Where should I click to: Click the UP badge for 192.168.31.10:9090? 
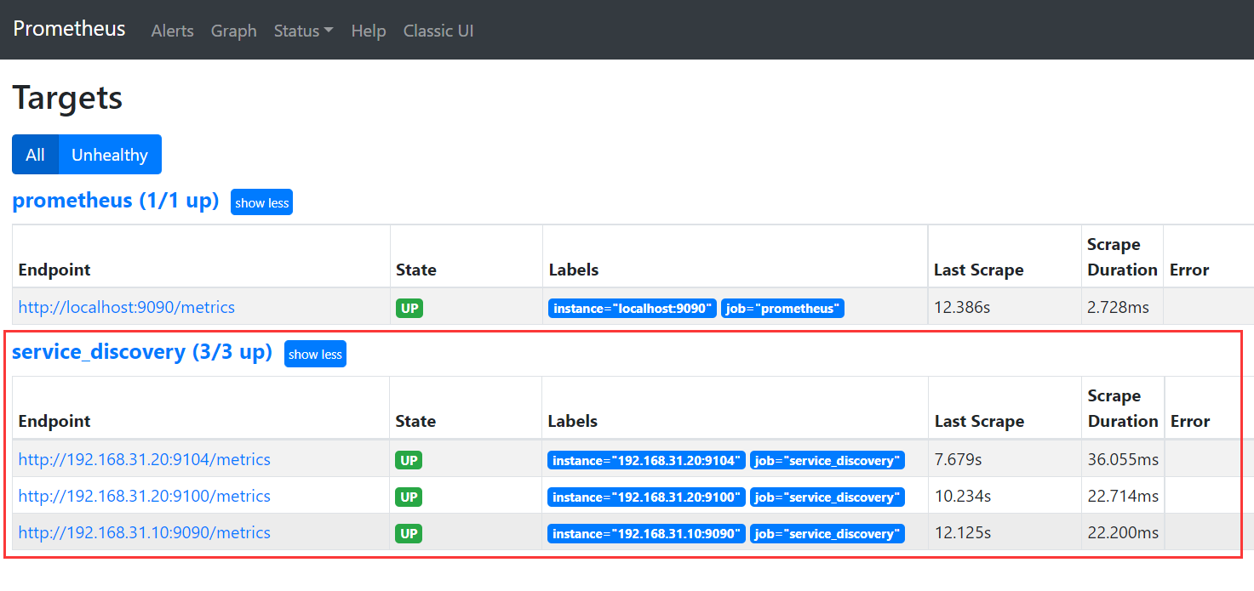(x=409, y=533)
